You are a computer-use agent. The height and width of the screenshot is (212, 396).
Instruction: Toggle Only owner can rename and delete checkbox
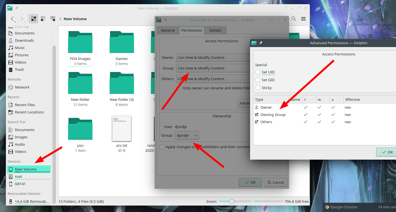pos(179,88)
